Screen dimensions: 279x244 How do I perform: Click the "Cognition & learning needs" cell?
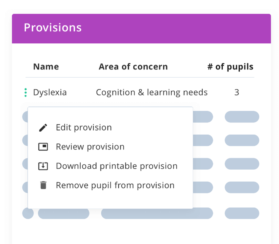[151, 93]
